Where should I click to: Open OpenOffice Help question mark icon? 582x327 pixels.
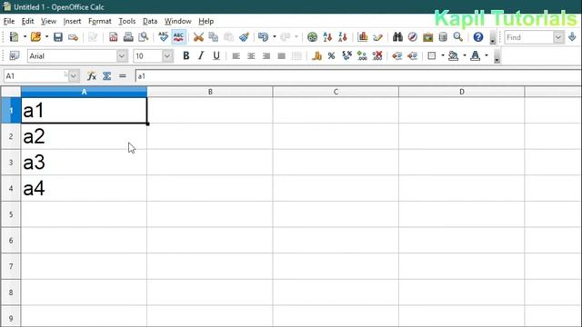point(478,37)
